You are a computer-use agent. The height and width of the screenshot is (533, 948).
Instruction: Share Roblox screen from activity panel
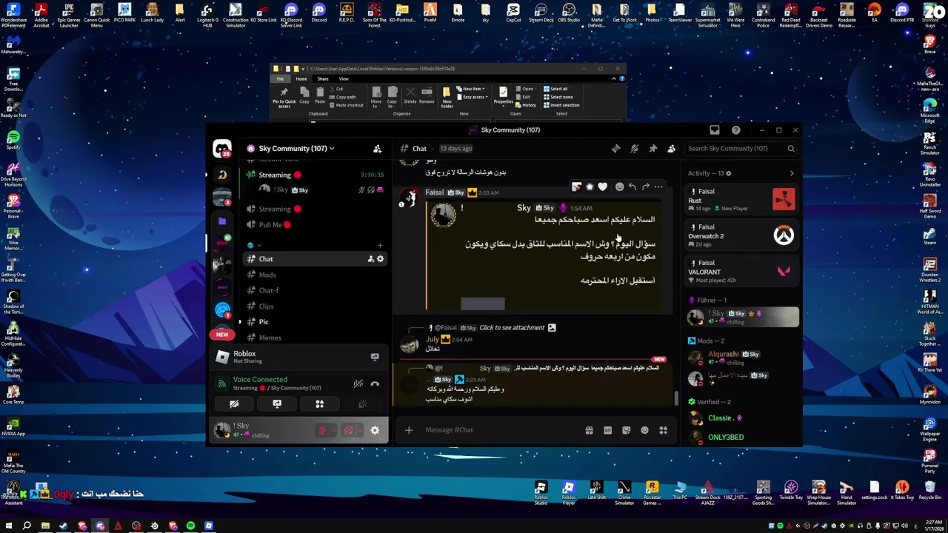coord(375,357)
